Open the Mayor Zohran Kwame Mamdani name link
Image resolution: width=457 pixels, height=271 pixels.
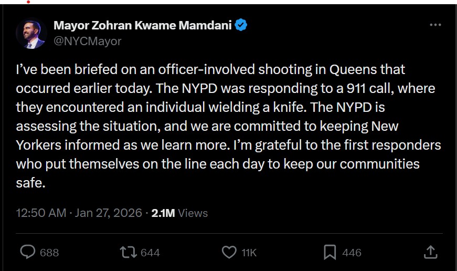tap(143, 25)
